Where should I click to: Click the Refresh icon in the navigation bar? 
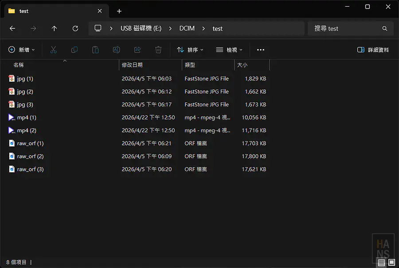tap(75, 28)
